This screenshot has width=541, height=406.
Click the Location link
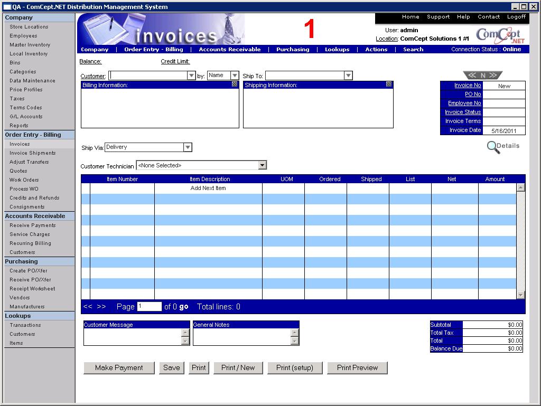point(387,39)
